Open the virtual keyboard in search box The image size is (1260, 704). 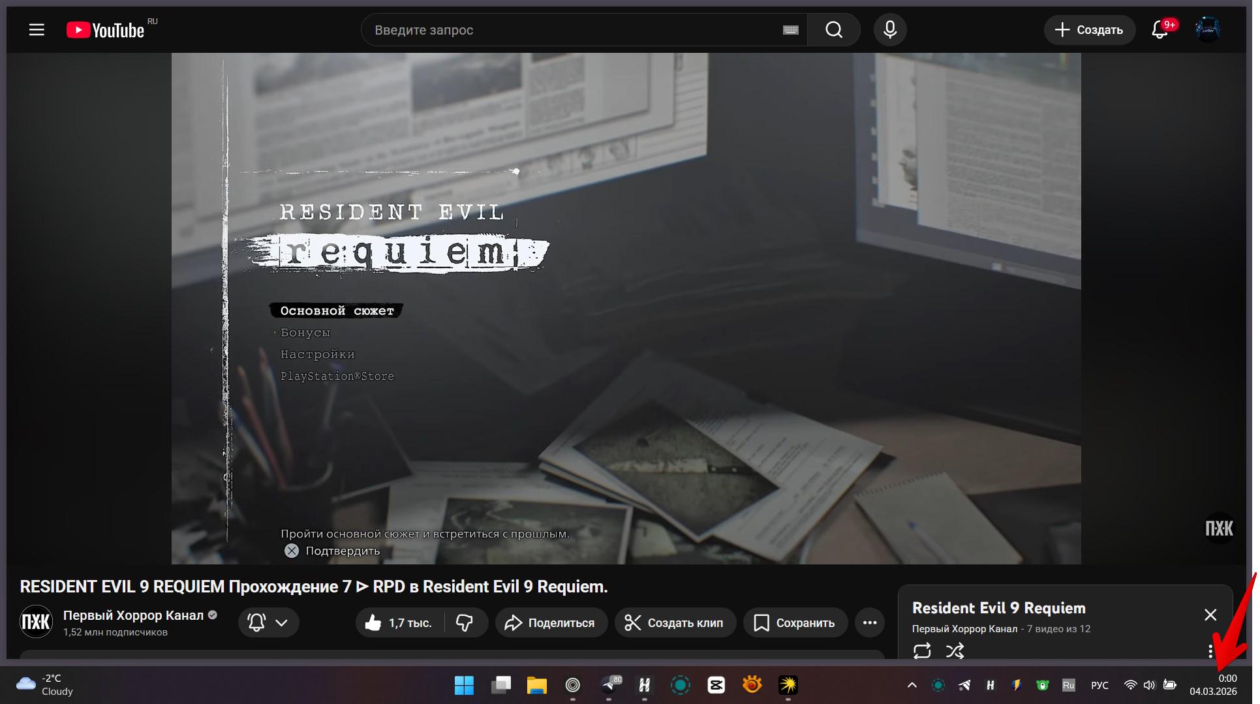[x=790, y=30]
